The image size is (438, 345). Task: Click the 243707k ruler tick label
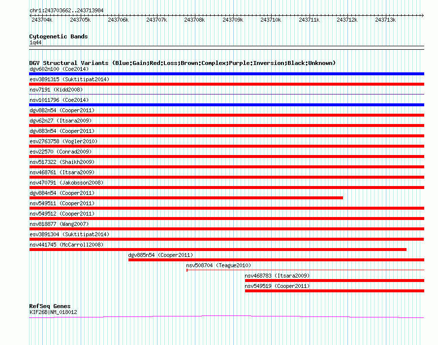point(156,20)
